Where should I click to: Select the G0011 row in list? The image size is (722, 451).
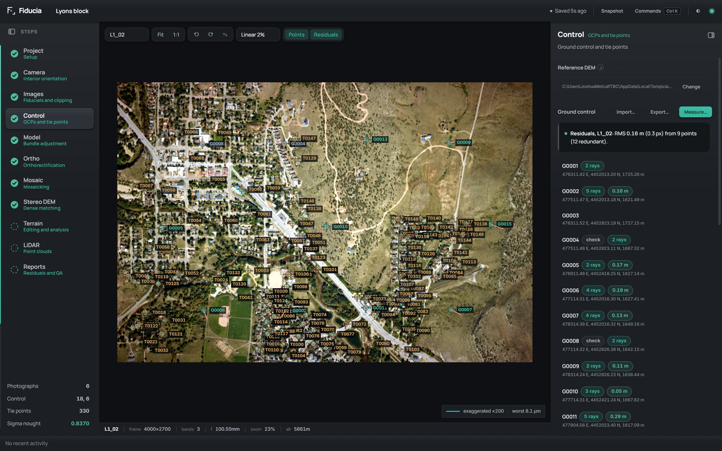634,420
